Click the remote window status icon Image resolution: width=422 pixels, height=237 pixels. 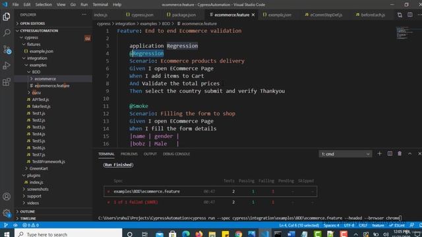pos(5,225)
